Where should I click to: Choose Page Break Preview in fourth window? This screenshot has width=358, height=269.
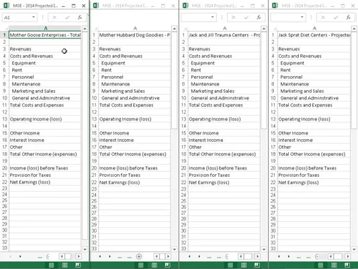click(x=347, y=265)
